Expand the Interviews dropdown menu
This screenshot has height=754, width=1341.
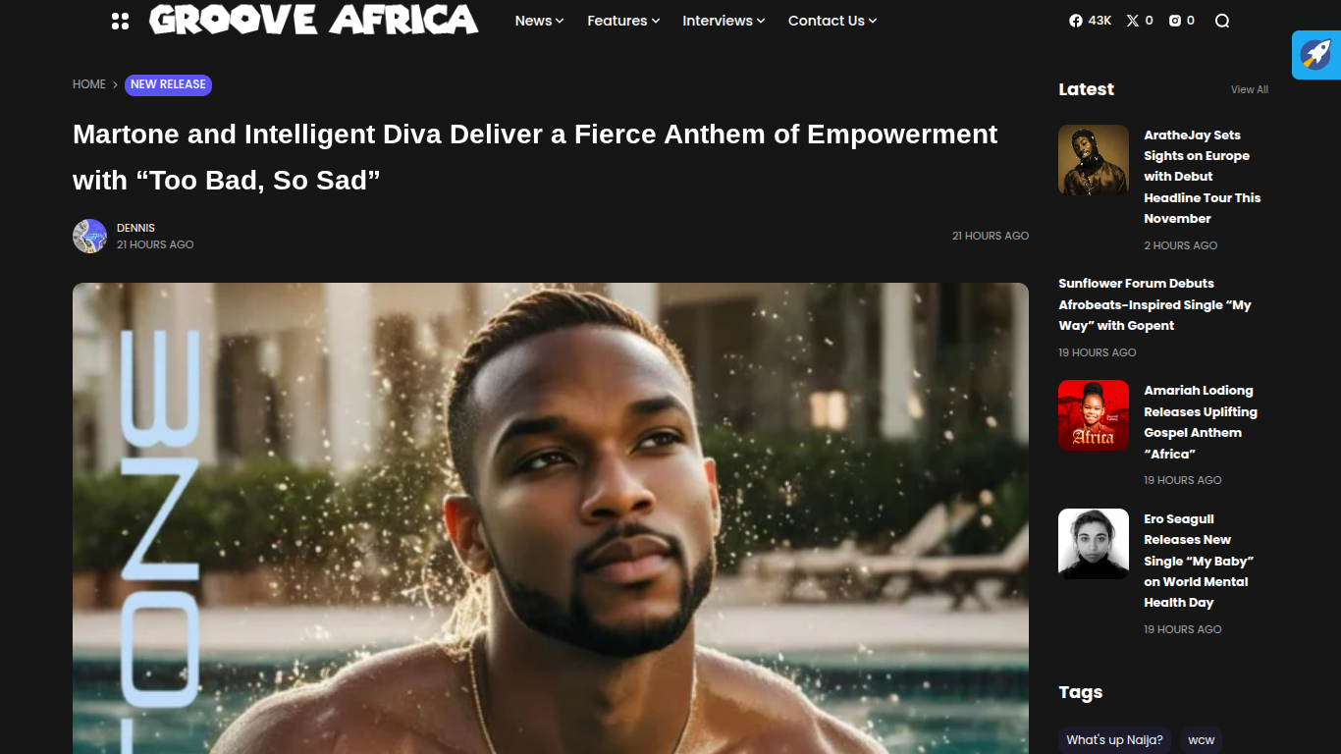(724, 21)
